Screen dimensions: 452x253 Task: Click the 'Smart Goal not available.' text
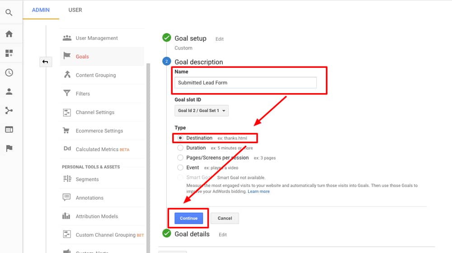241,178
